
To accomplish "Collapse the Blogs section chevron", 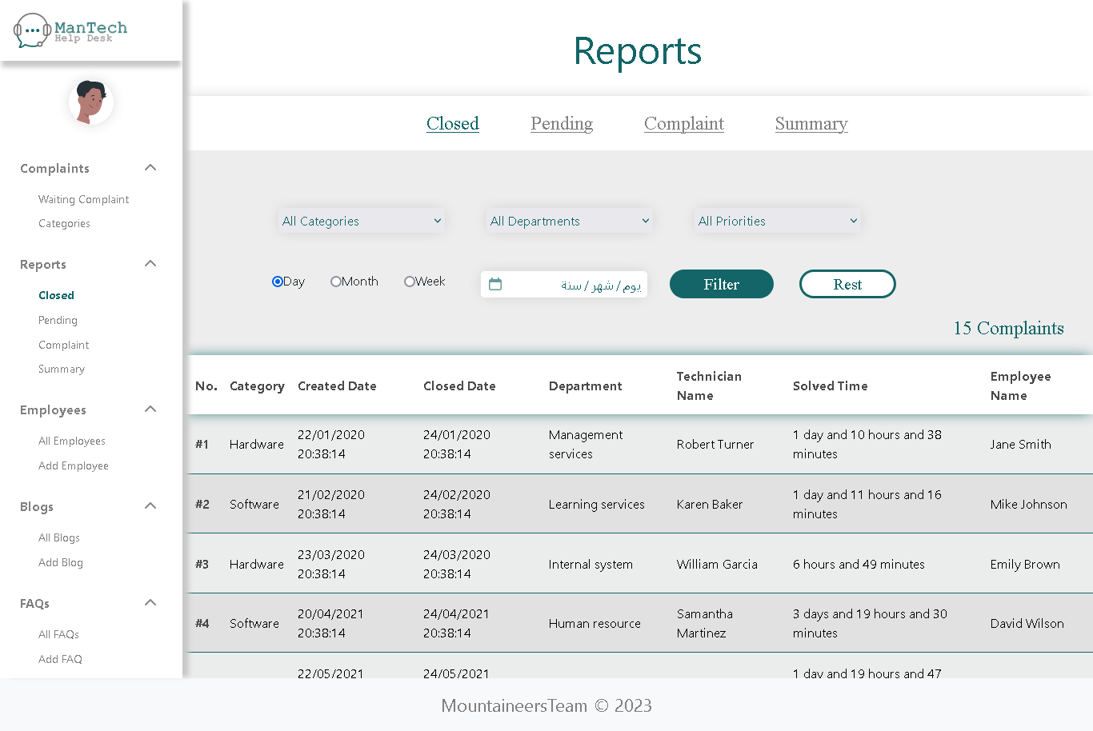I will [150, 506].
